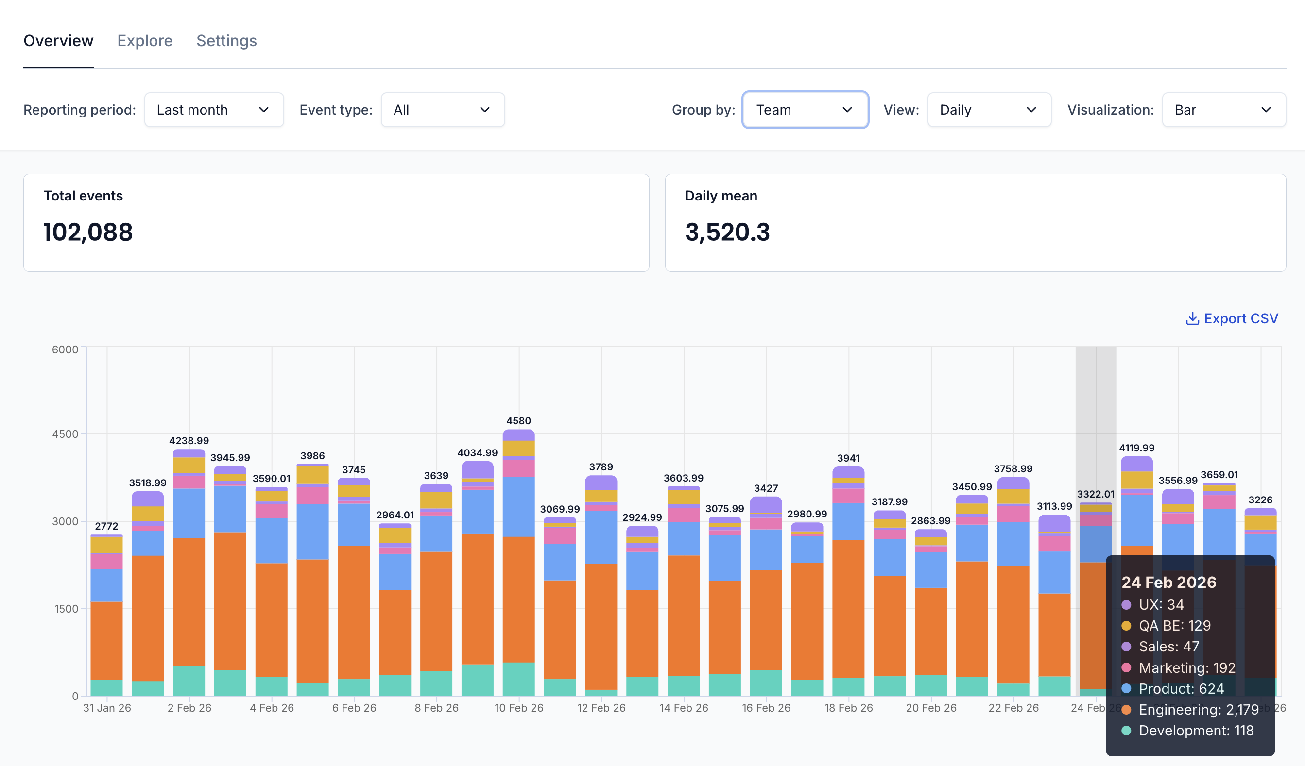Screen dimensions: 1305x766
Task: Click the chevron in Last month dropdown
Action: click(x=264, y=110)
